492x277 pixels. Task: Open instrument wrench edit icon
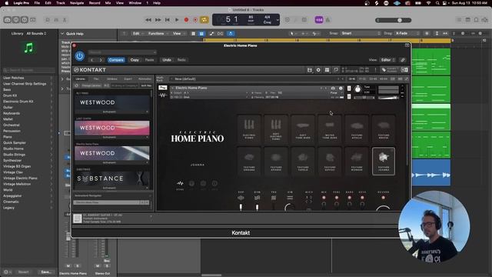(x=162, y=88)
